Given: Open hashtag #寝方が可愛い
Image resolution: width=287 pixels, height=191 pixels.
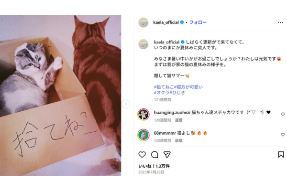Looking at the screenshot, I should (x=188, y=87).
